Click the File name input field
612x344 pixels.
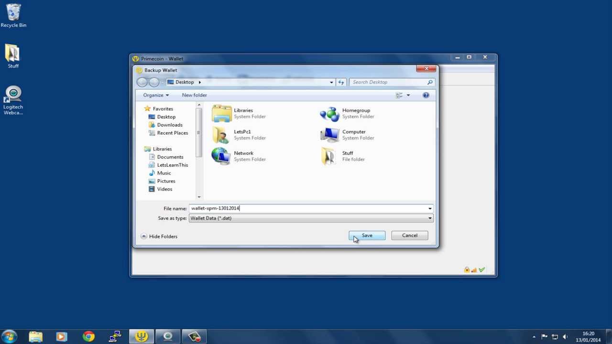[x=307, y=208]
